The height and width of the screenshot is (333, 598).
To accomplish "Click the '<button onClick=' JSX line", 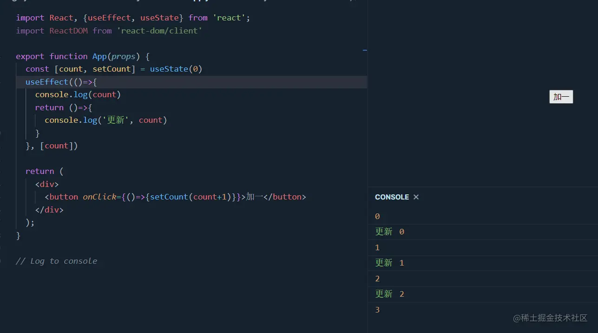I will pos(176,197).
